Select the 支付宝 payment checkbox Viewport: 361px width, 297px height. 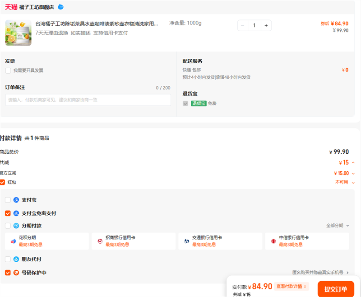(8, 200)
